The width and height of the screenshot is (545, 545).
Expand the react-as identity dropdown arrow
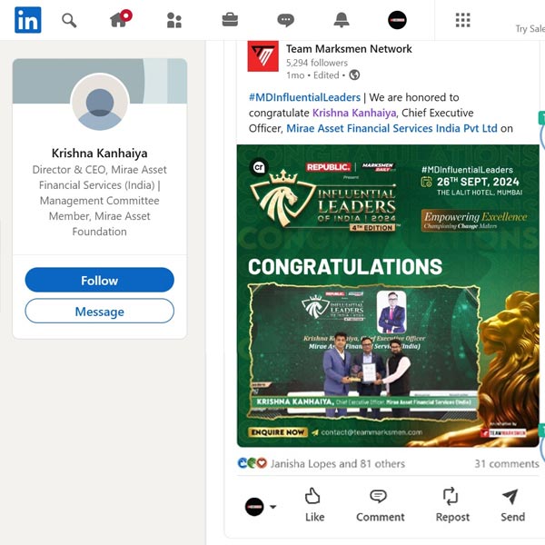coord(273,507)
